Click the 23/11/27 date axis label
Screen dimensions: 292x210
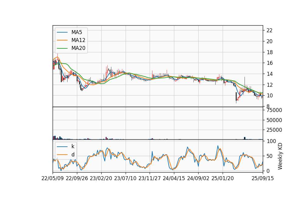[150, 178]
